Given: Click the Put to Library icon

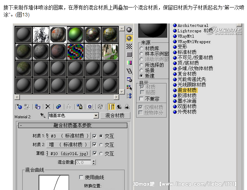Looking at the screenshot, I should click(x=80, y=107).
